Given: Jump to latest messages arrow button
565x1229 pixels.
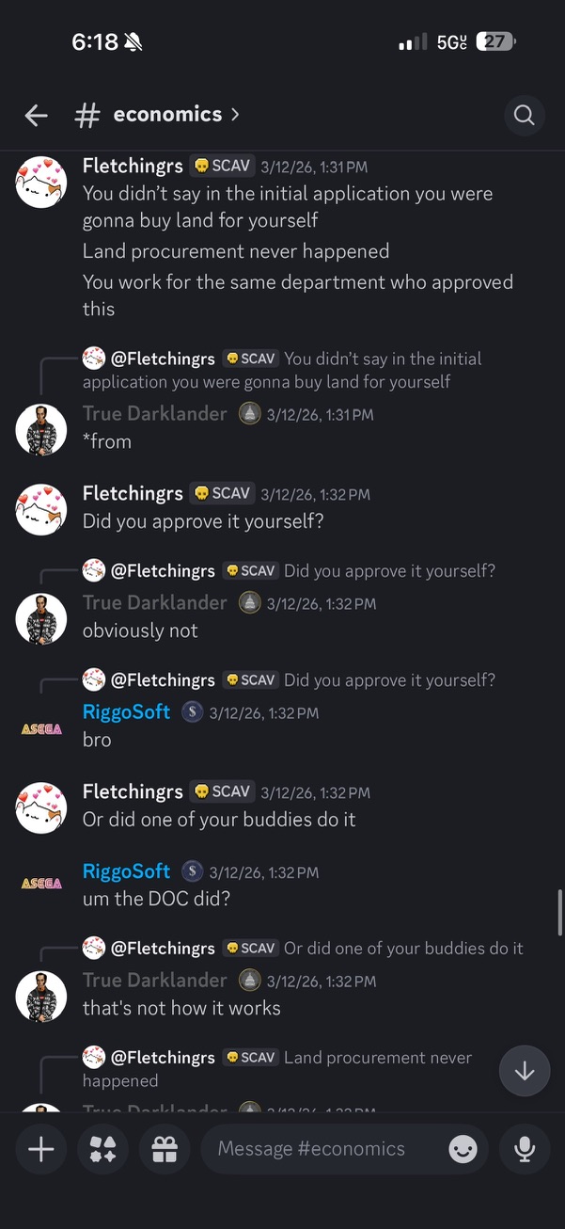Looking at the screenshot, I should pos(524,1071).
